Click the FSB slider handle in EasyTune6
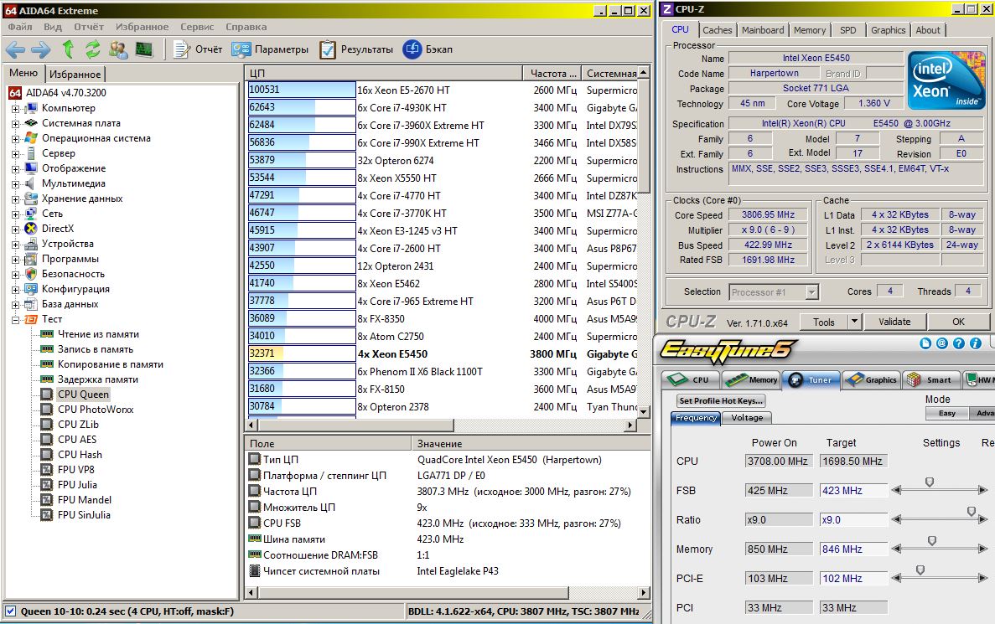This screenshot has width=995, height=624. [x=930, y=482]
